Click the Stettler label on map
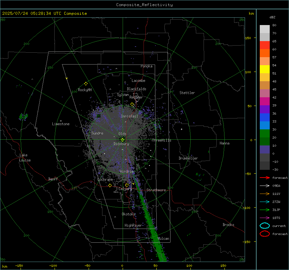This screenshot has width=289, height=270. [x=187, y=93]
